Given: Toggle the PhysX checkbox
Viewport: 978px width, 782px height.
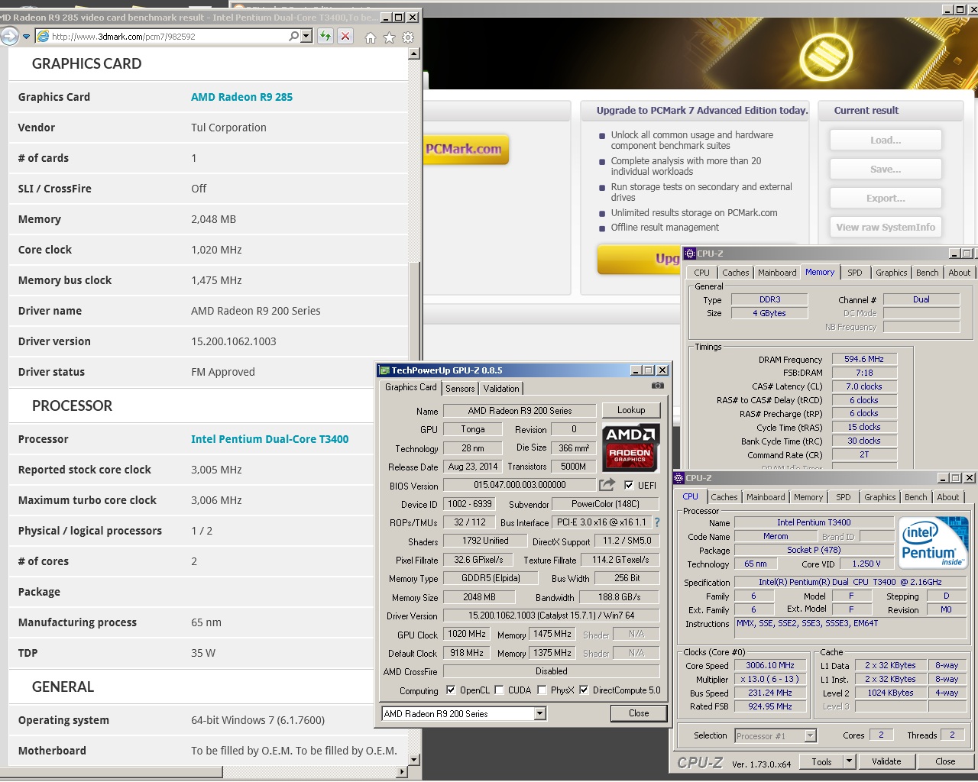Looking at the screenshot, I should click(x=542, y=690).
